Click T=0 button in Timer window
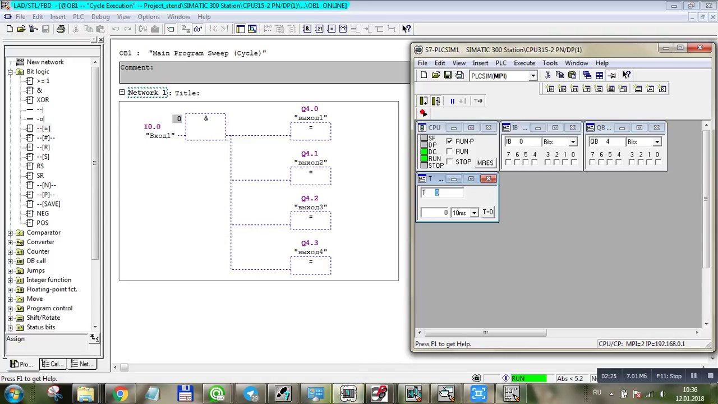 click(487, 212)
